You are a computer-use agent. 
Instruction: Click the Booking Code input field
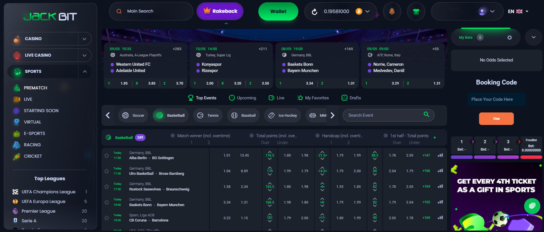[x=496, y=99]
